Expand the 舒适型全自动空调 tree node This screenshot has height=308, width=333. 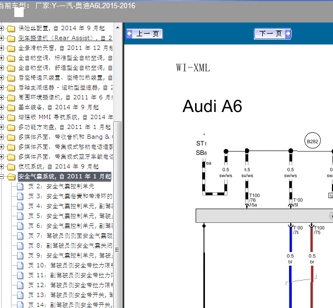coord(2,68)
